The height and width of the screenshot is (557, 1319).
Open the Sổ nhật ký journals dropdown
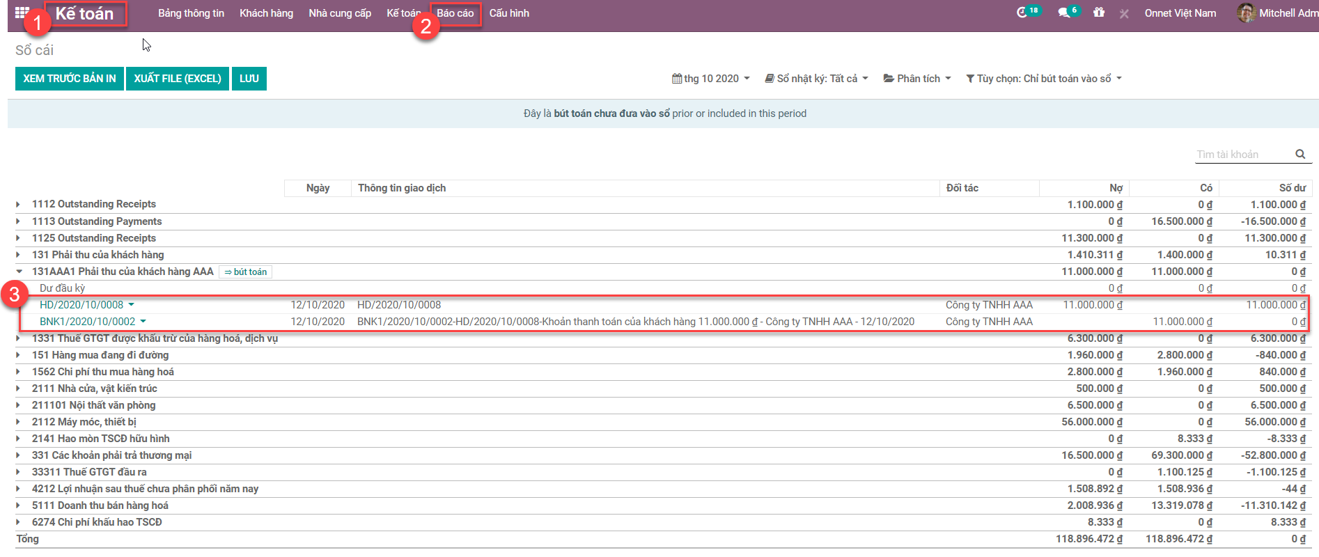point(816,79)
